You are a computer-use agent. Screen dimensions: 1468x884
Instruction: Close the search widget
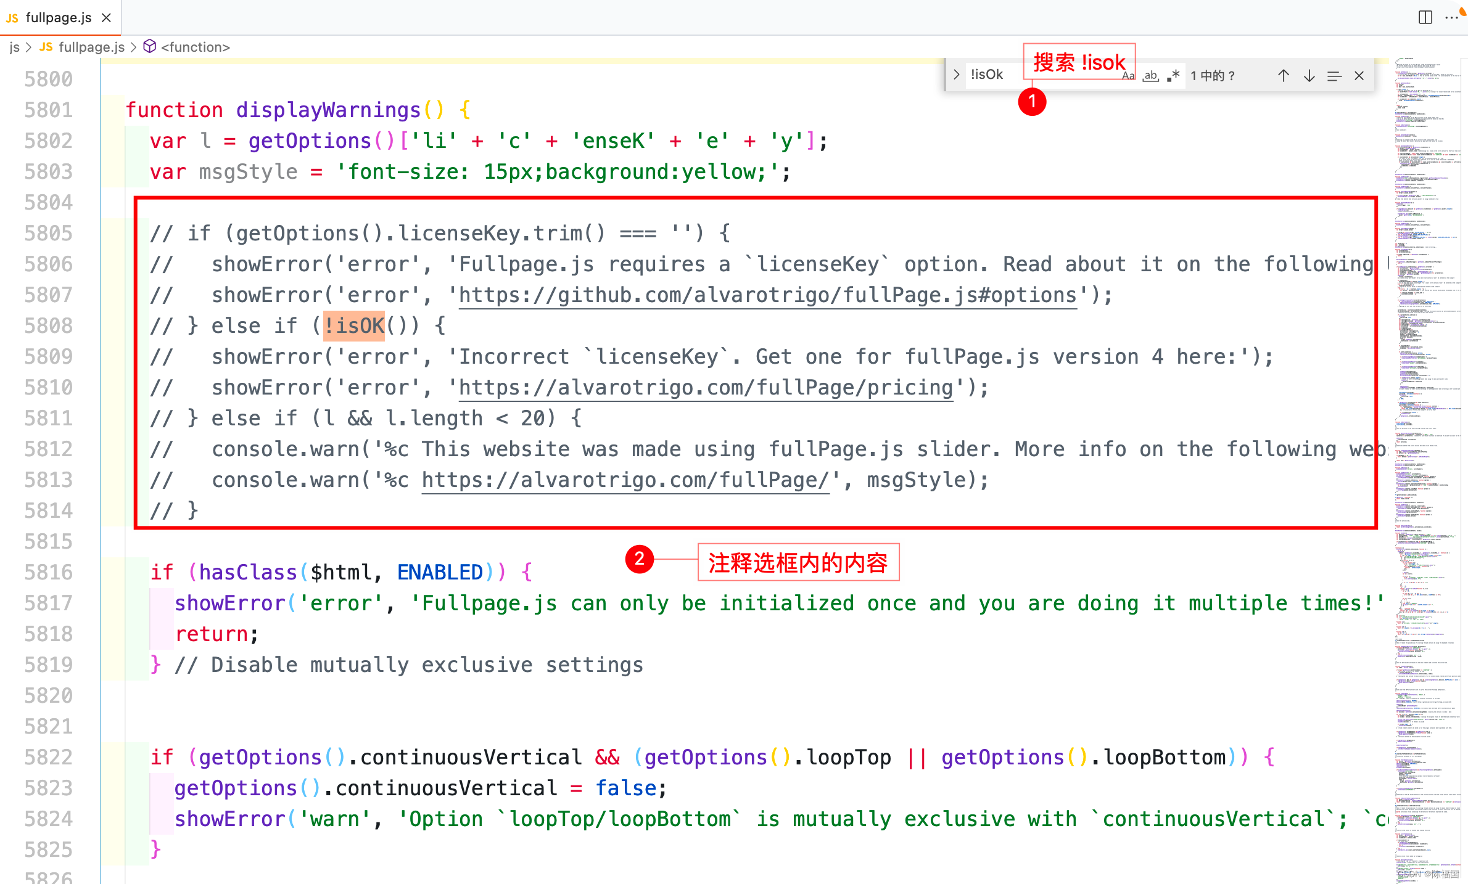pyautogui.click(x=1359, y=75)
